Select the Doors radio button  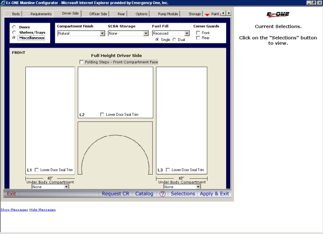(x=14, y=27)
